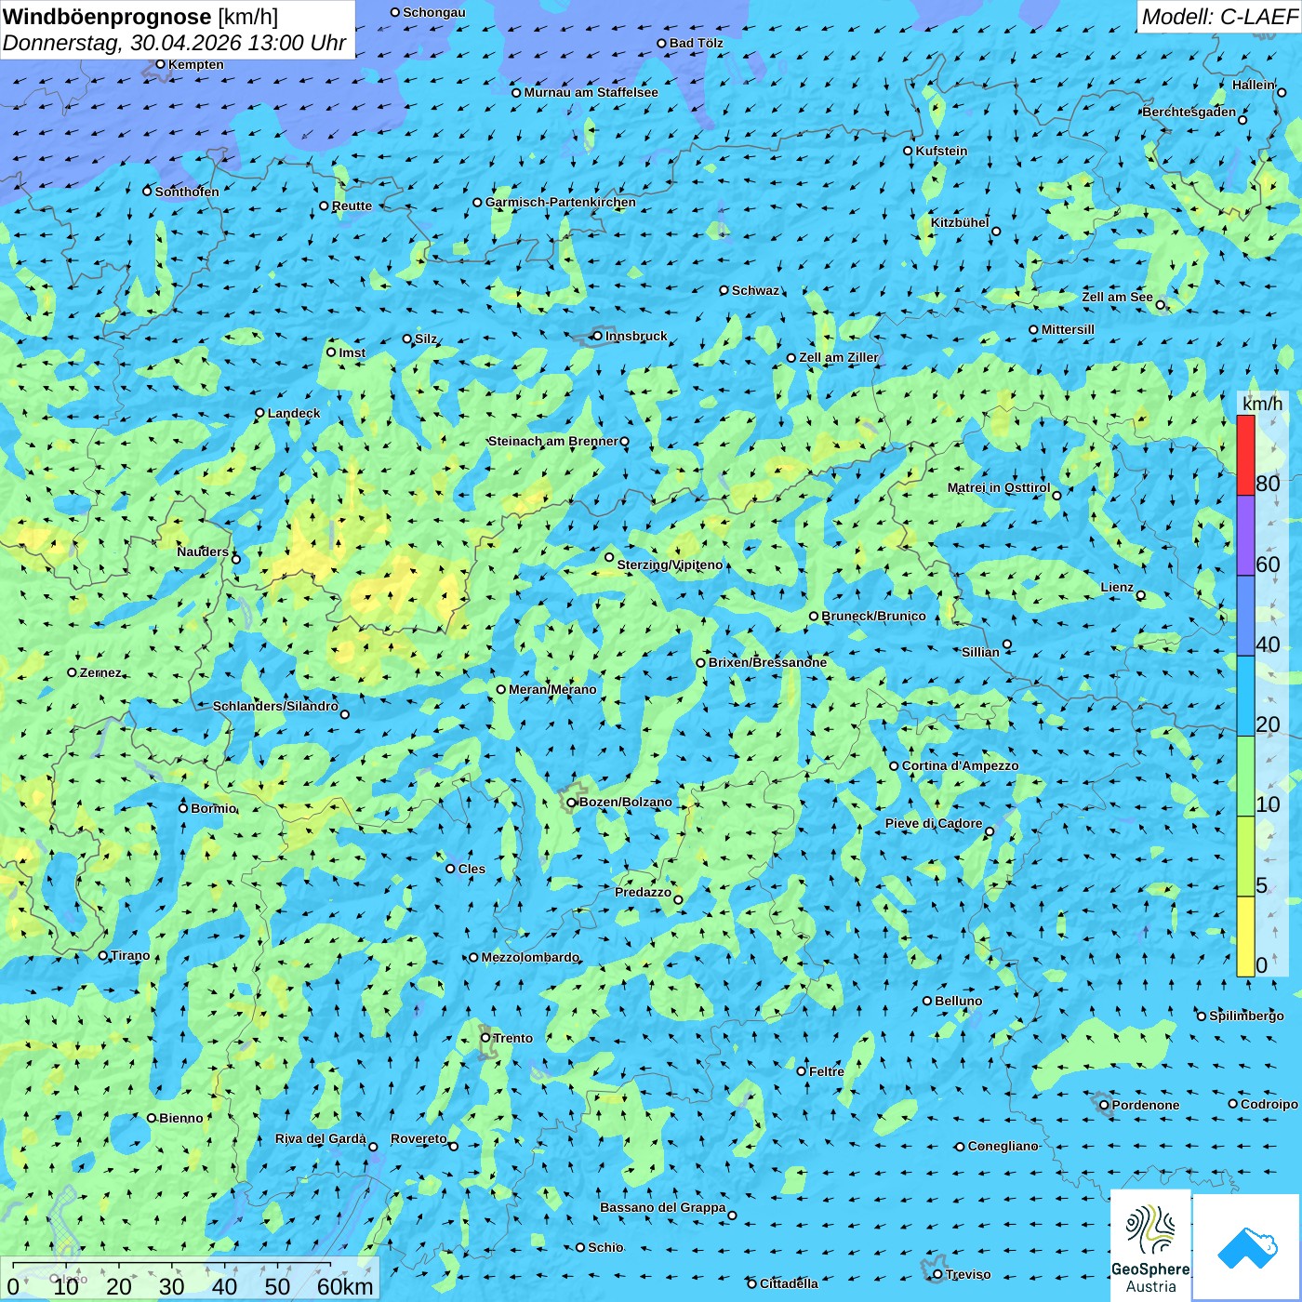Image resolution: width=1302 pixels, height=1302 pixels.
Task: Click the 'Schlanders/Silandro' label
Action: coord(275,706)
